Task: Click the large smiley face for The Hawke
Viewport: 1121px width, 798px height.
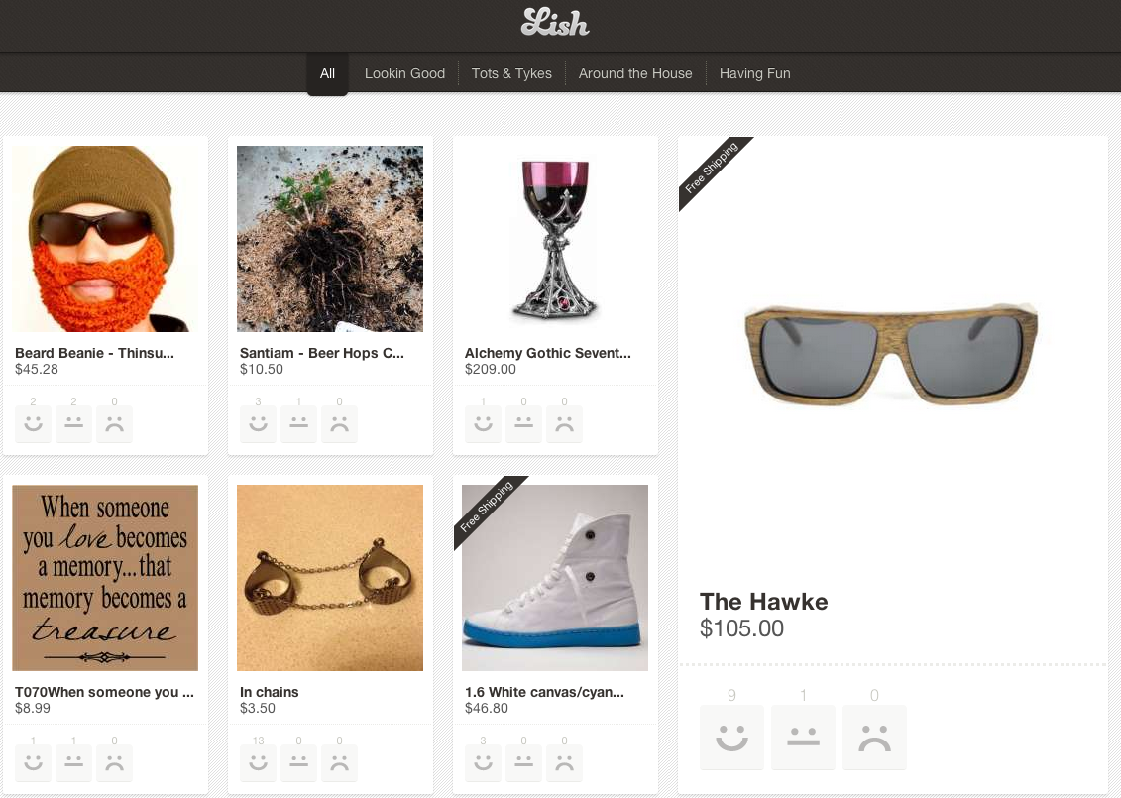Action: (731, 738)
